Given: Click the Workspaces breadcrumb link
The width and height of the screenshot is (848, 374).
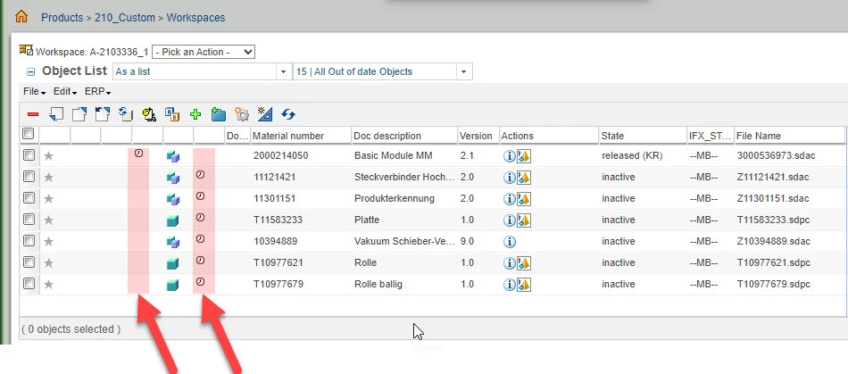Looking at the screenshot, I should (x=195, y=17).
